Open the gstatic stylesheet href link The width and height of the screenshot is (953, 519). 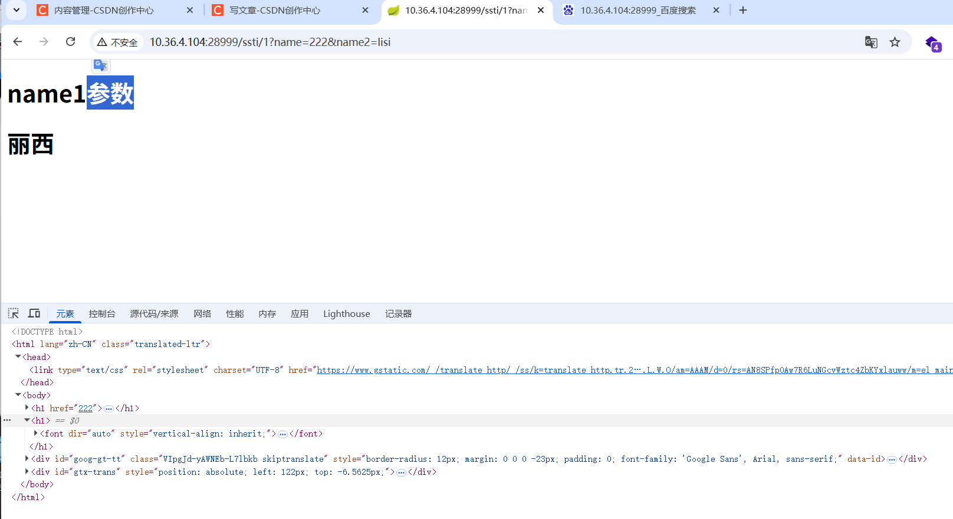click(635, 370)
